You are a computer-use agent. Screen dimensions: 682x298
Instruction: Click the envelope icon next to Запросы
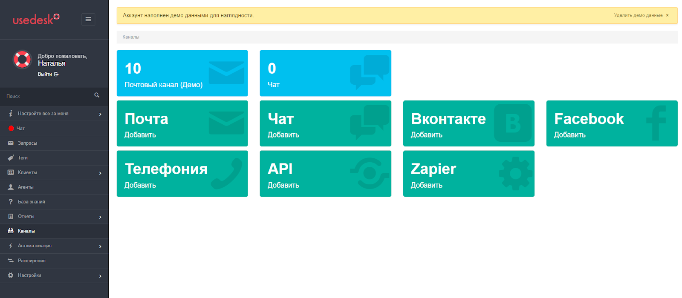pyautogui.click(x=11, y=143)
